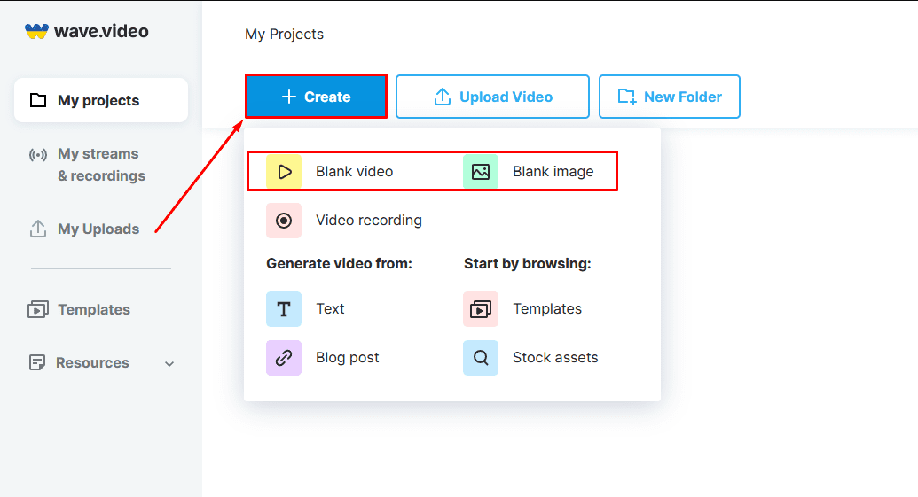Click the Create button

point(316,97)
